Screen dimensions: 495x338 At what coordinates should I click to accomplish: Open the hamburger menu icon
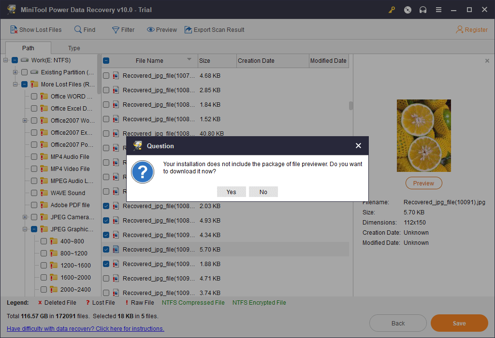tap(438, 10)
